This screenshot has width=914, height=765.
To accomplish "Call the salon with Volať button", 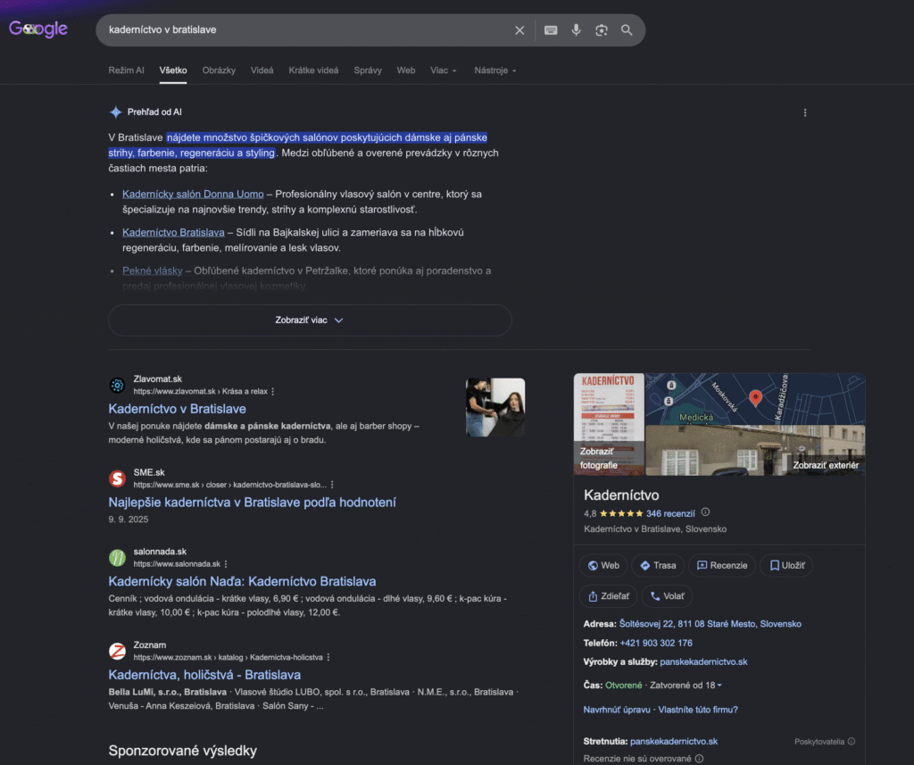I will [667, 596].
